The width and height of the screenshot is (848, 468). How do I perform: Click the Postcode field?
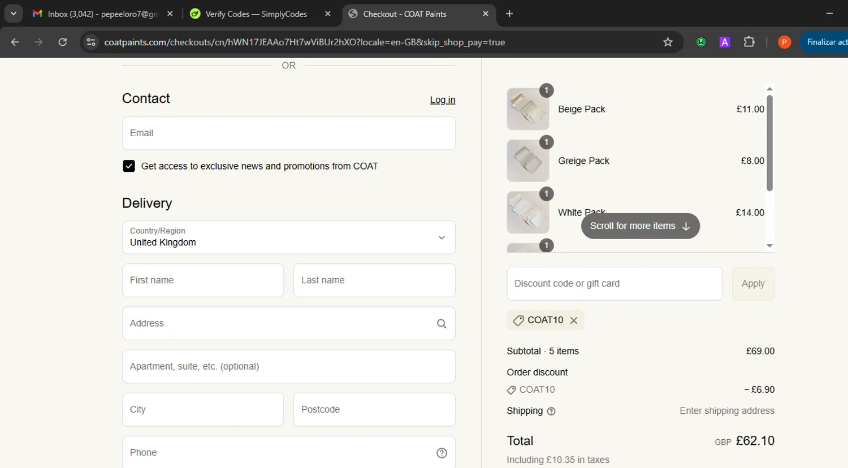[x=374, y=410]
